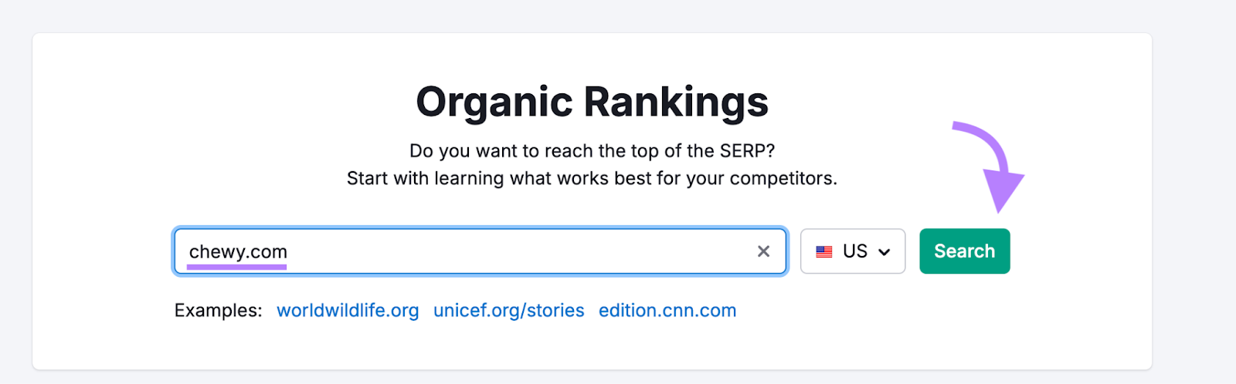Expand the country chevron arrow
Screen dimensions: 1236x384
pyautogui.click(x=885, y=252)
